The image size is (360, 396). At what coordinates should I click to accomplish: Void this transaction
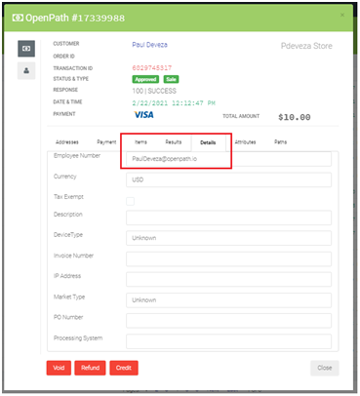pos(59,368)
